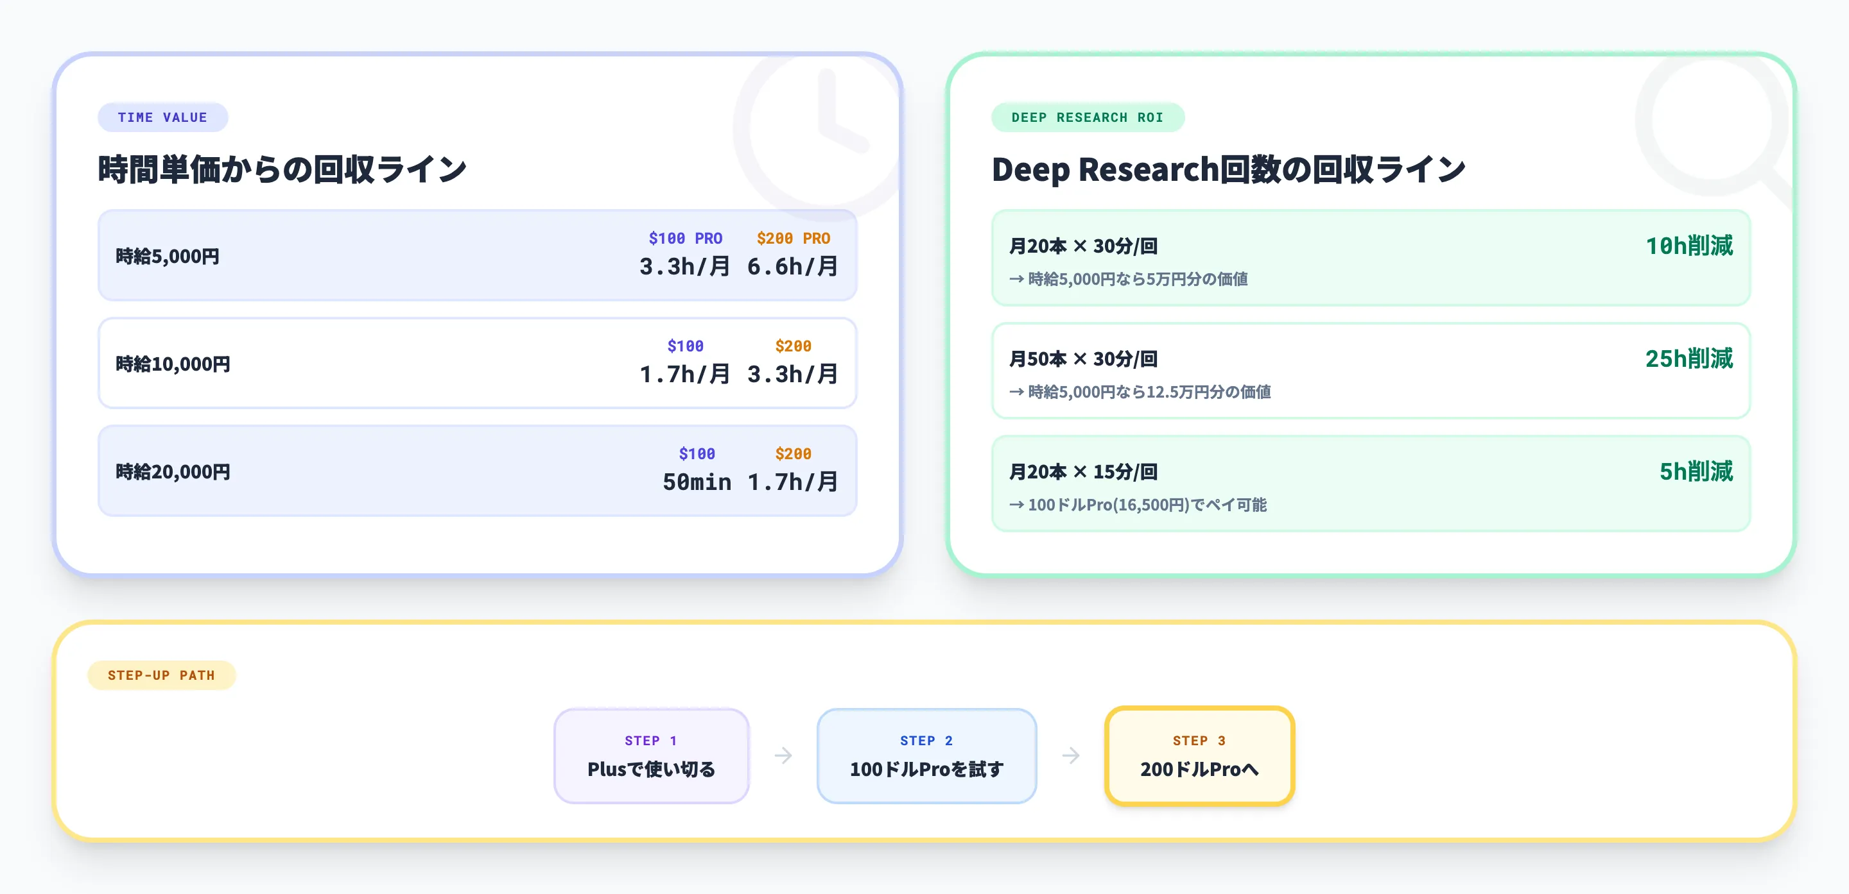
Task: Click the $200 label in 時給20,000円 row
Action: pyautogui.click(x=793, y=453)
